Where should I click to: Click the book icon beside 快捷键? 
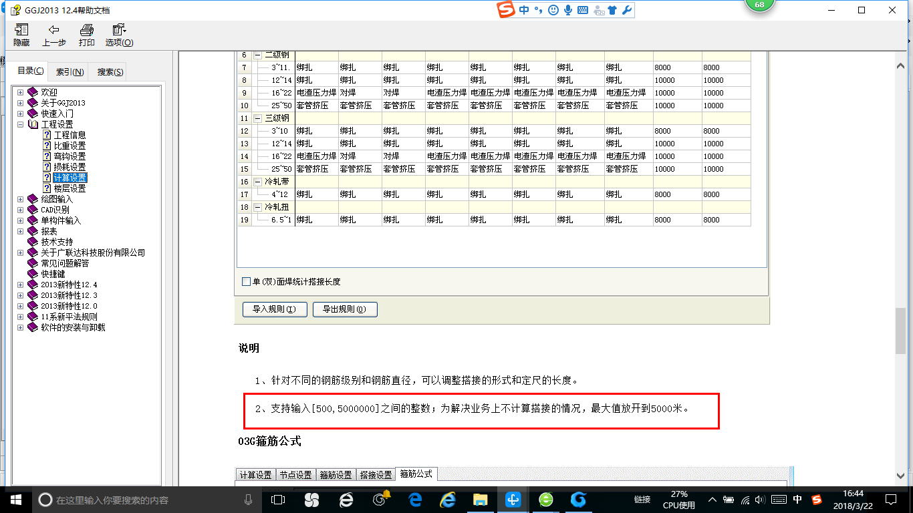(33, 274)
